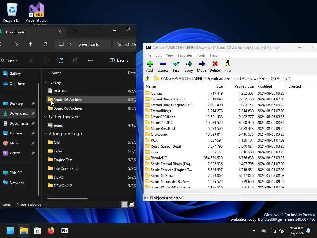The width and height of the screenshot is (317, 238).
Task: Click the Cut icon in File Explorer toolbar
Action: click(x=31, y=60)
